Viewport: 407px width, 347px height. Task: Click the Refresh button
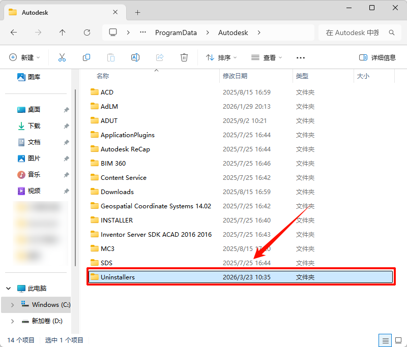point(87,33)
